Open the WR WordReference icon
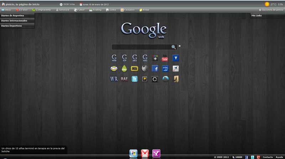Image resolution: width=285 pixels, height=159 pixels. (114, 79)
